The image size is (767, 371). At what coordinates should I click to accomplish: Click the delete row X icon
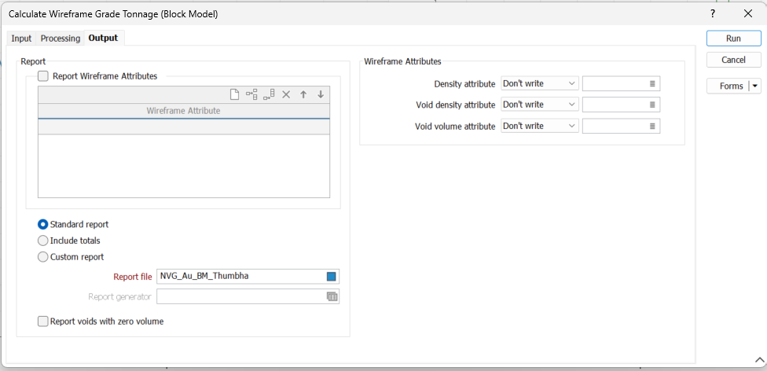[286, 94]
